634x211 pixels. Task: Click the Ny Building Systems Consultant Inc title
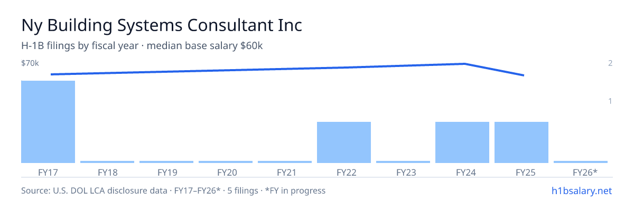click(162, 25)
